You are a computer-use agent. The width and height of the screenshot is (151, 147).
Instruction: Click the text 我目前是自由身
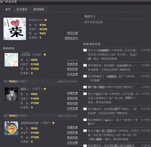94,22
